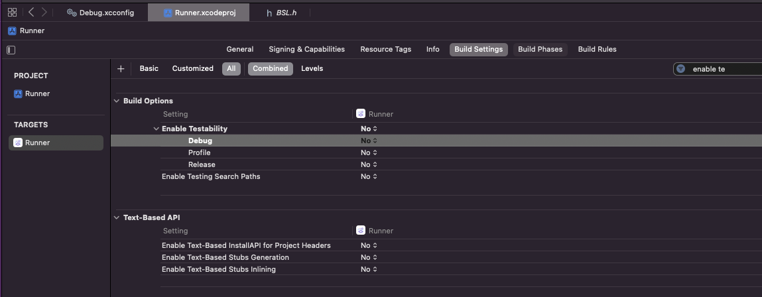Show All build settings
Image resolution: width=762 pixels, height=297 pixels.
click(x=231, y=68)
